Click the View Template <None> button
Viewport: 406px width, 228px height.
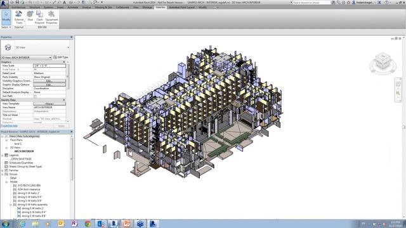[49, 104]
